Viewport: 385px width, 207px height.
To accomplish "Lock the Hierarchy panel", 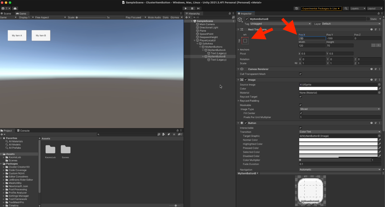I will pyautogui.click(x=230, y=13).
